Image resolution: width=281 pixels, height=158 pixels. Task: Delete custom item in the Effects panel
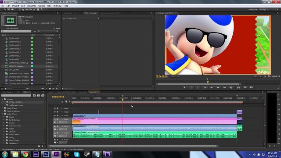point(43,146)
